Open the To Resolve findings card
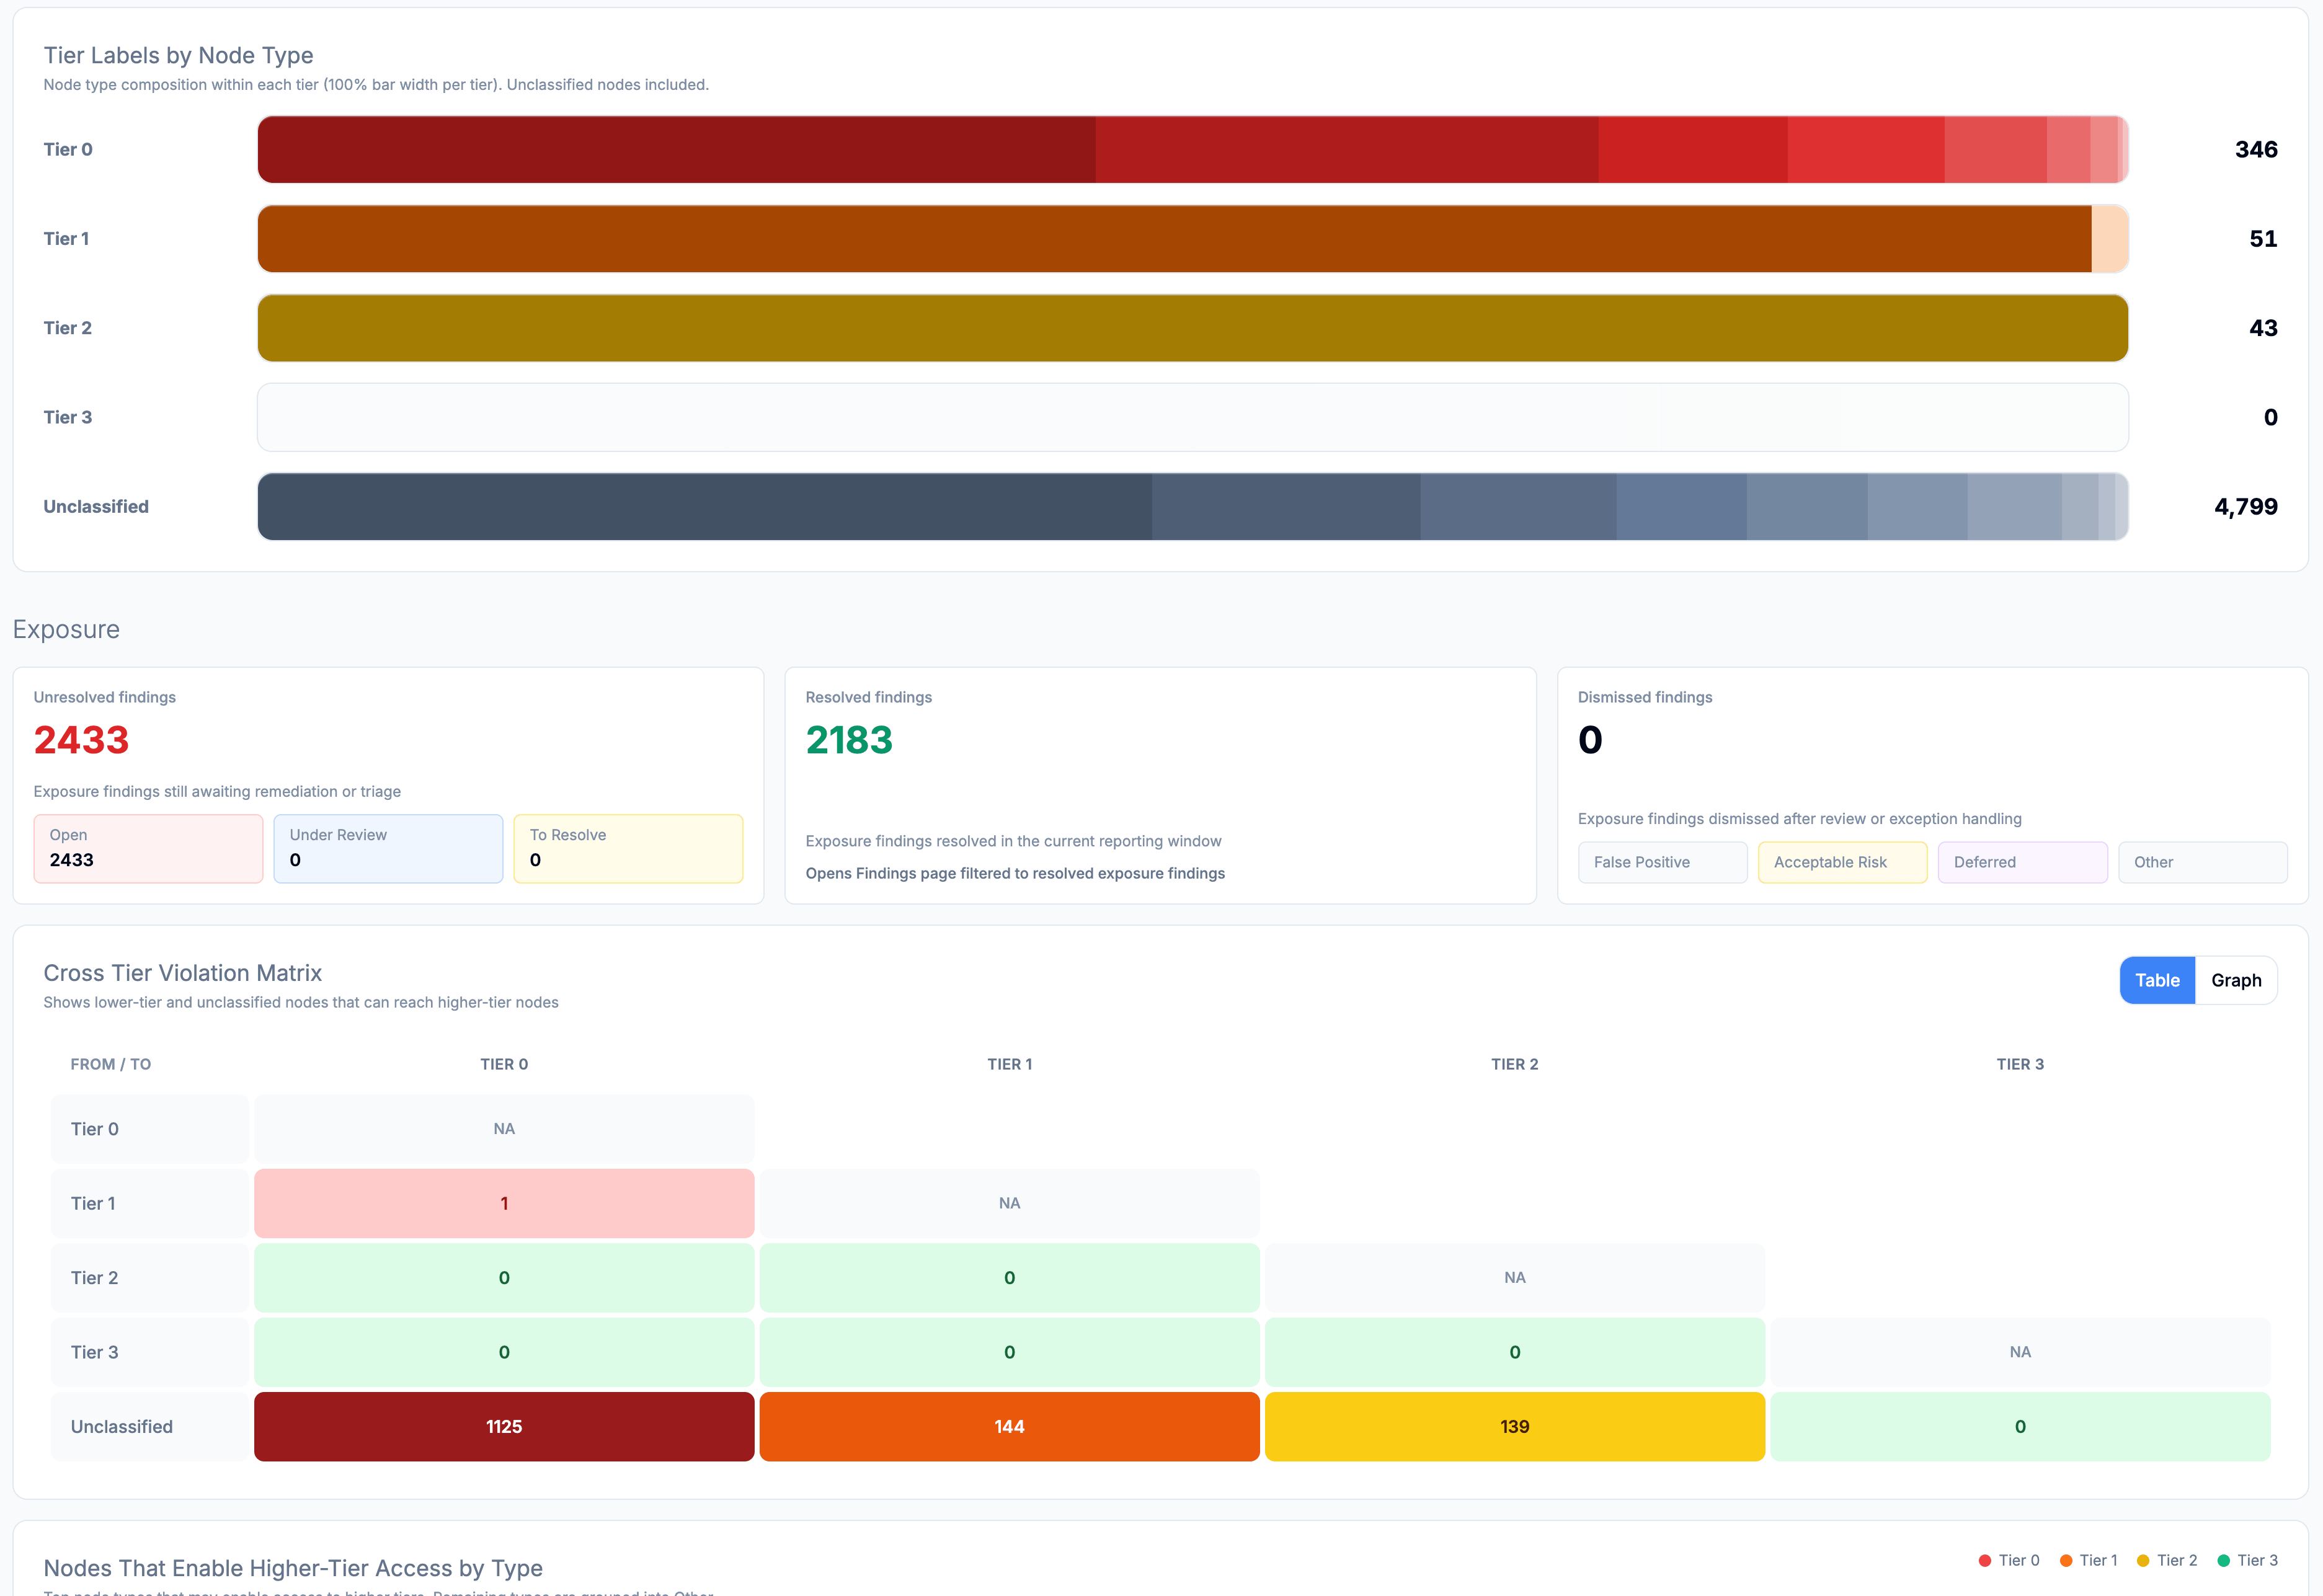 [x=628, y=848]
